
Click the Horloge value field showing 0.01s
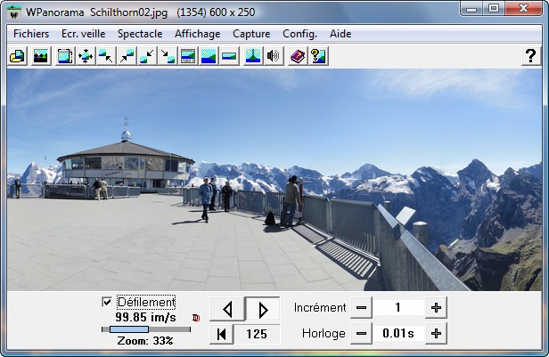click(x=398, y=334)
